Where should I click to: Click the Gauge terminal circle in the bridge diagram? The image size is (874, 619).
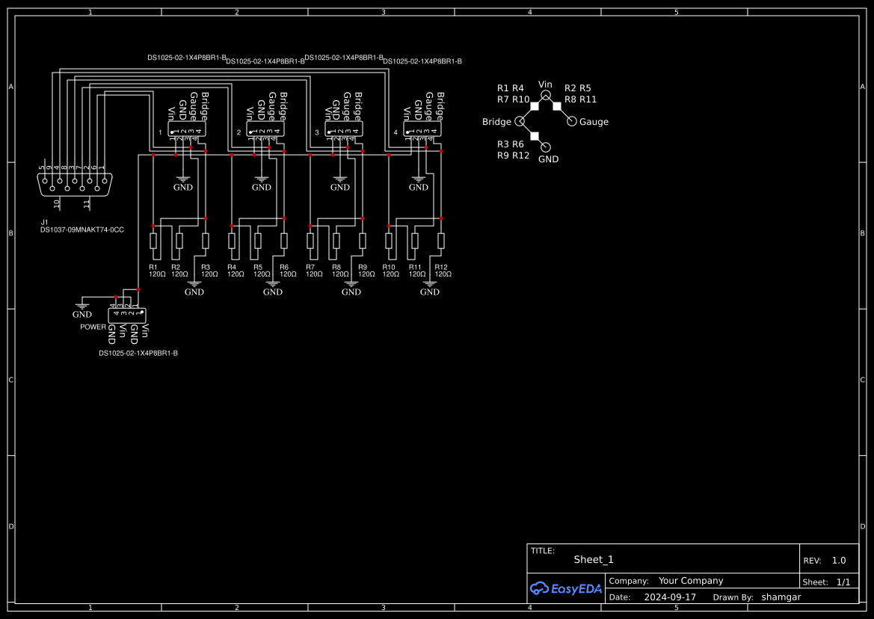[x=571, y=120]
